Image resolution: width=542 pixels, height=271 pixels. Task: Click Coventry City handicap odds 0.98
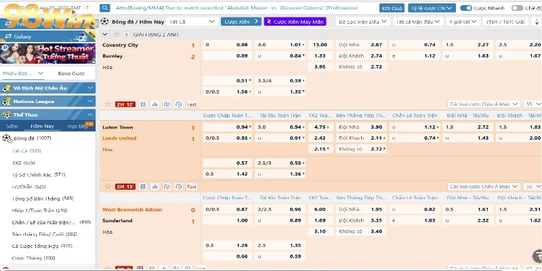point(228,45)
